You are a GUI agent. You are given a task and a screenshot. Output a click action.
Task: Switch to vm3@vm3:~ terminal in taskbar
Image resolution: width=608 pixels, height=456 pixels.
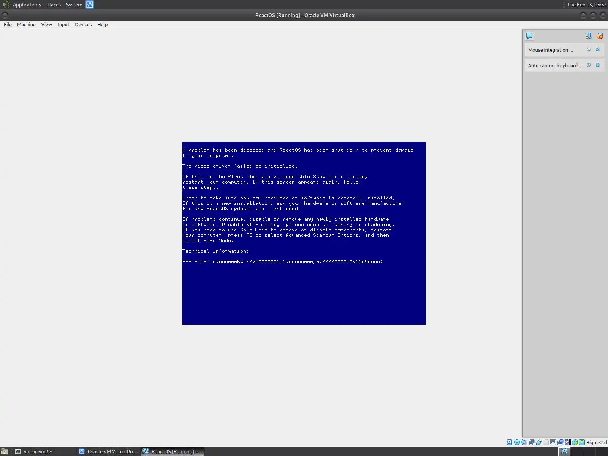(45, 451)
